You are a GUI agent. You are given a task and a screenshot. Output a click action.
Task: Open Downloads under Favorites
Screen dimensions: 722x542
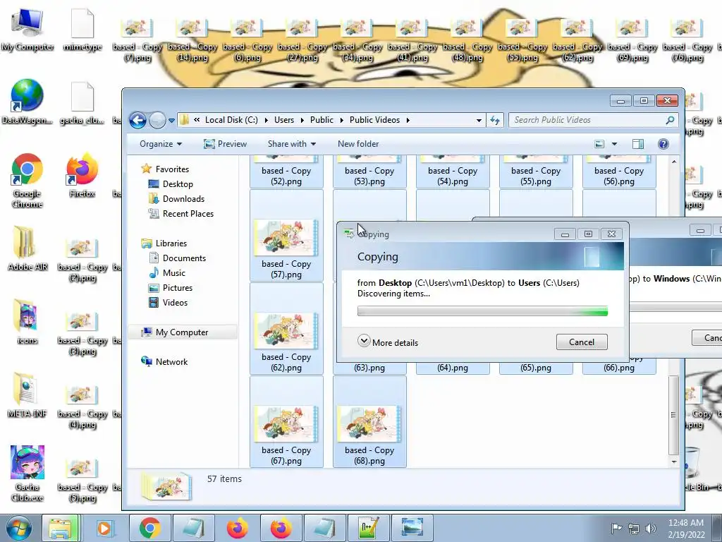[x=183, y=198]
